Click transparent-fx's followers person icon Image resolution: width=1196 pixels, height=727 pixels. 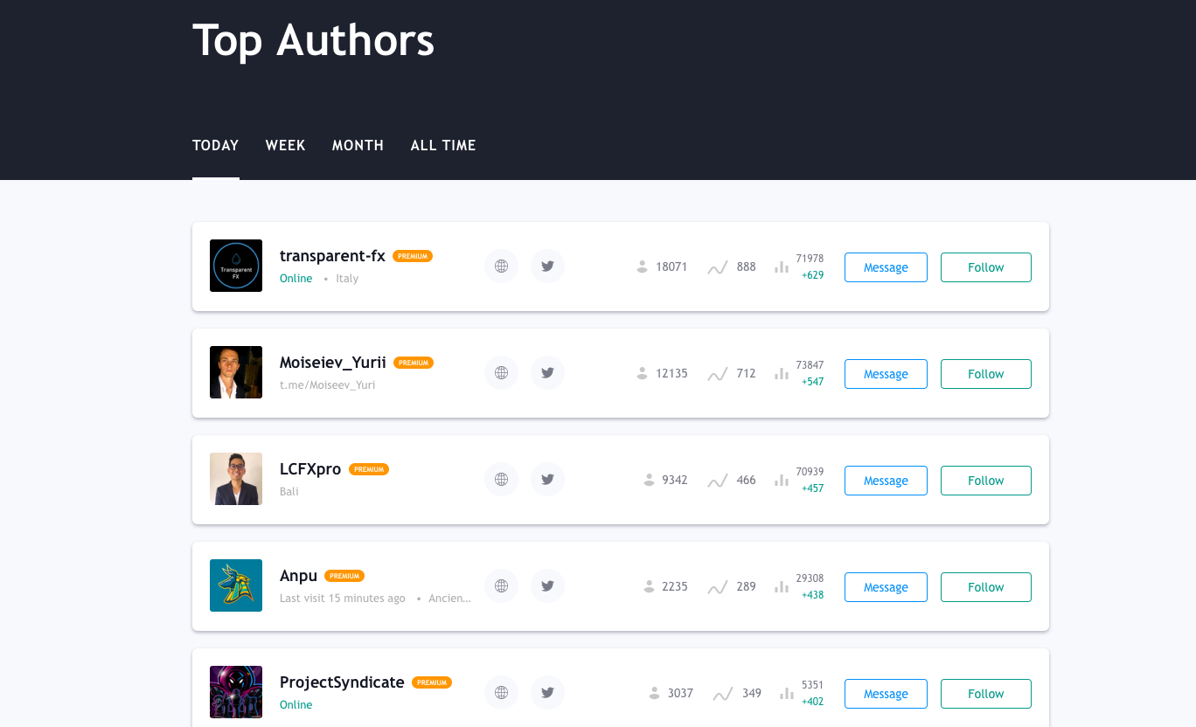(x=643, y=267)
